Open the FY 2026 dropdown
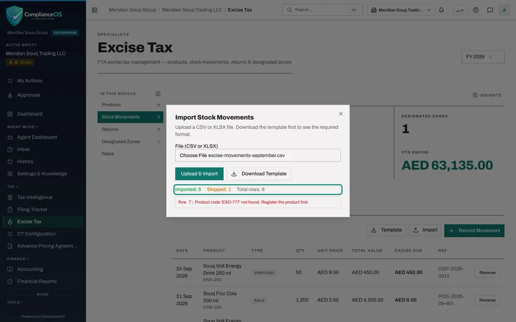 click(483, 57)
